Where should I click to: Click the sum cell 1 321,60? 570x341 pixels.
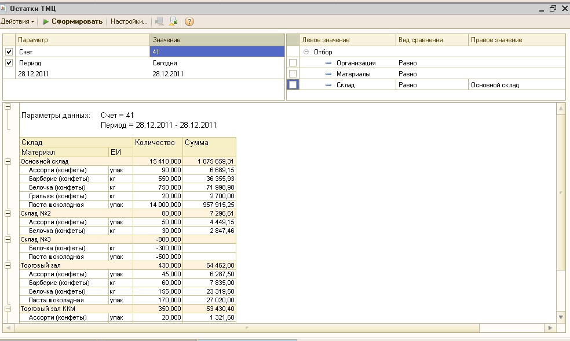click(x=209, y=317)
